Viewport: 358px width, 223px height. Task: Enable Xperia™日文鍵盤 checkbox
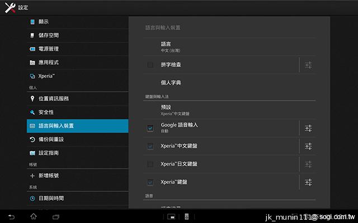150,164
